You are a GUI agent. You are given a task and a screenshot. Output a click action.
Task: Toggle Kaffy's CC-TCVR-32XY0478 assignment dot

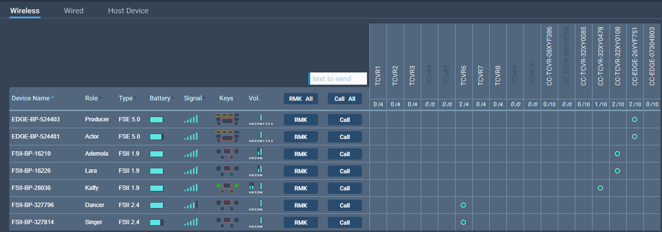pyautogui.click(x=600, y=188)
